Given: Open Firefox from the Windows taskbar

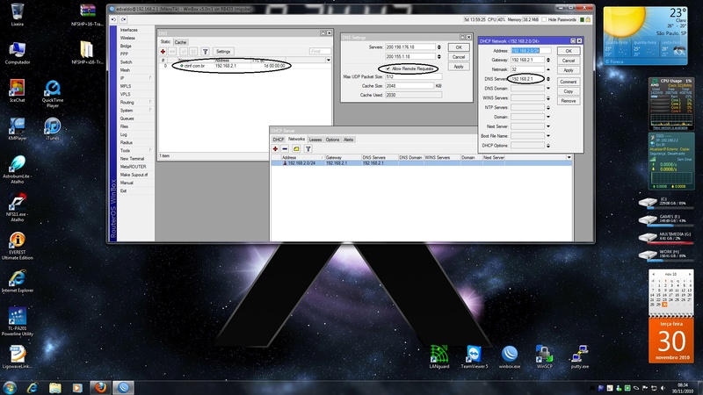Looking at the screenshot, I should pyautogui.click(x=100, y=386).
